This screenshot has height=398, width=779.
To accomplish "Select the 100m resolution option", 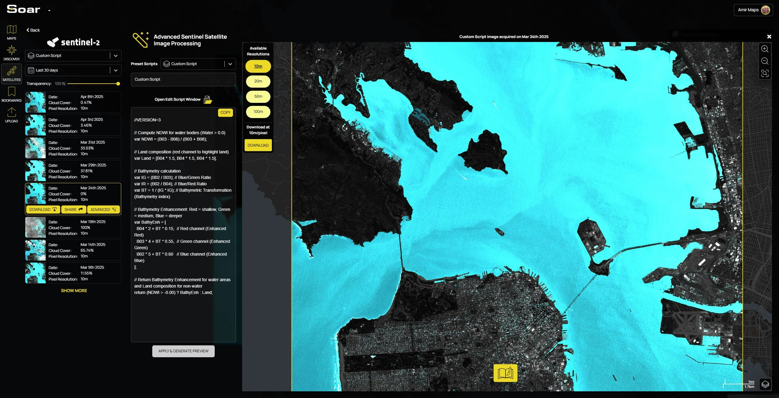I will point(258,112).
